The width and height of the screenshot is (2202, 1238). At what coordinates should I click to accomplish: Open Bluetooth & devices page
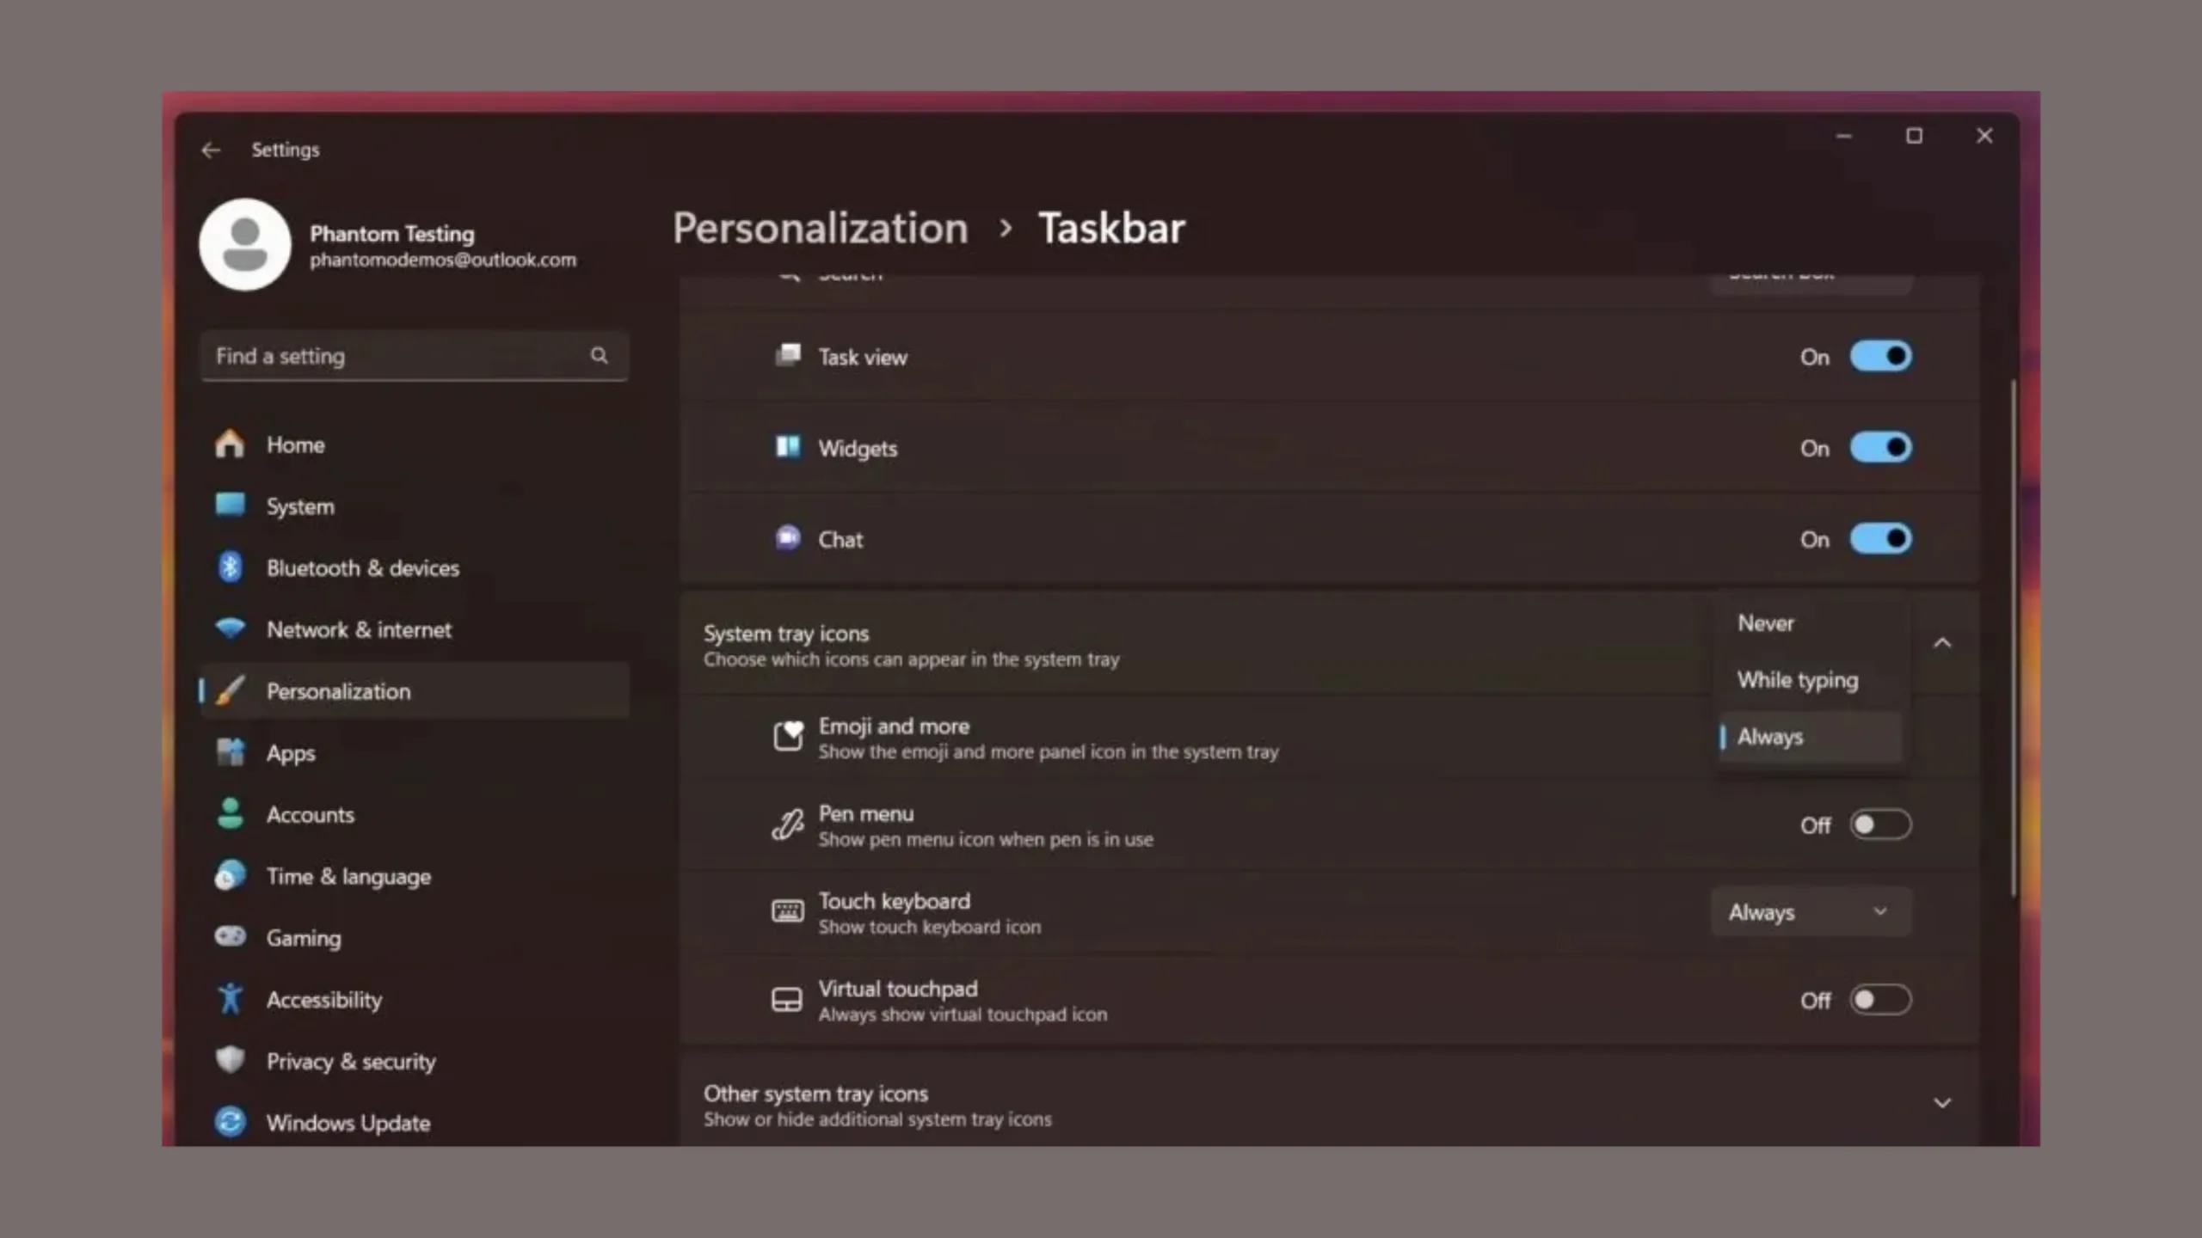click(415, 567)
